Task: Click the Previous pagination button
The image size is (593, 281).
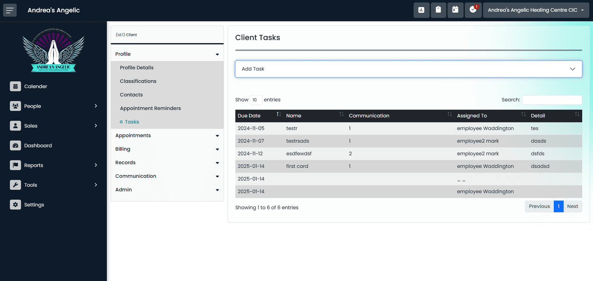Action: [x=539, y=206]
